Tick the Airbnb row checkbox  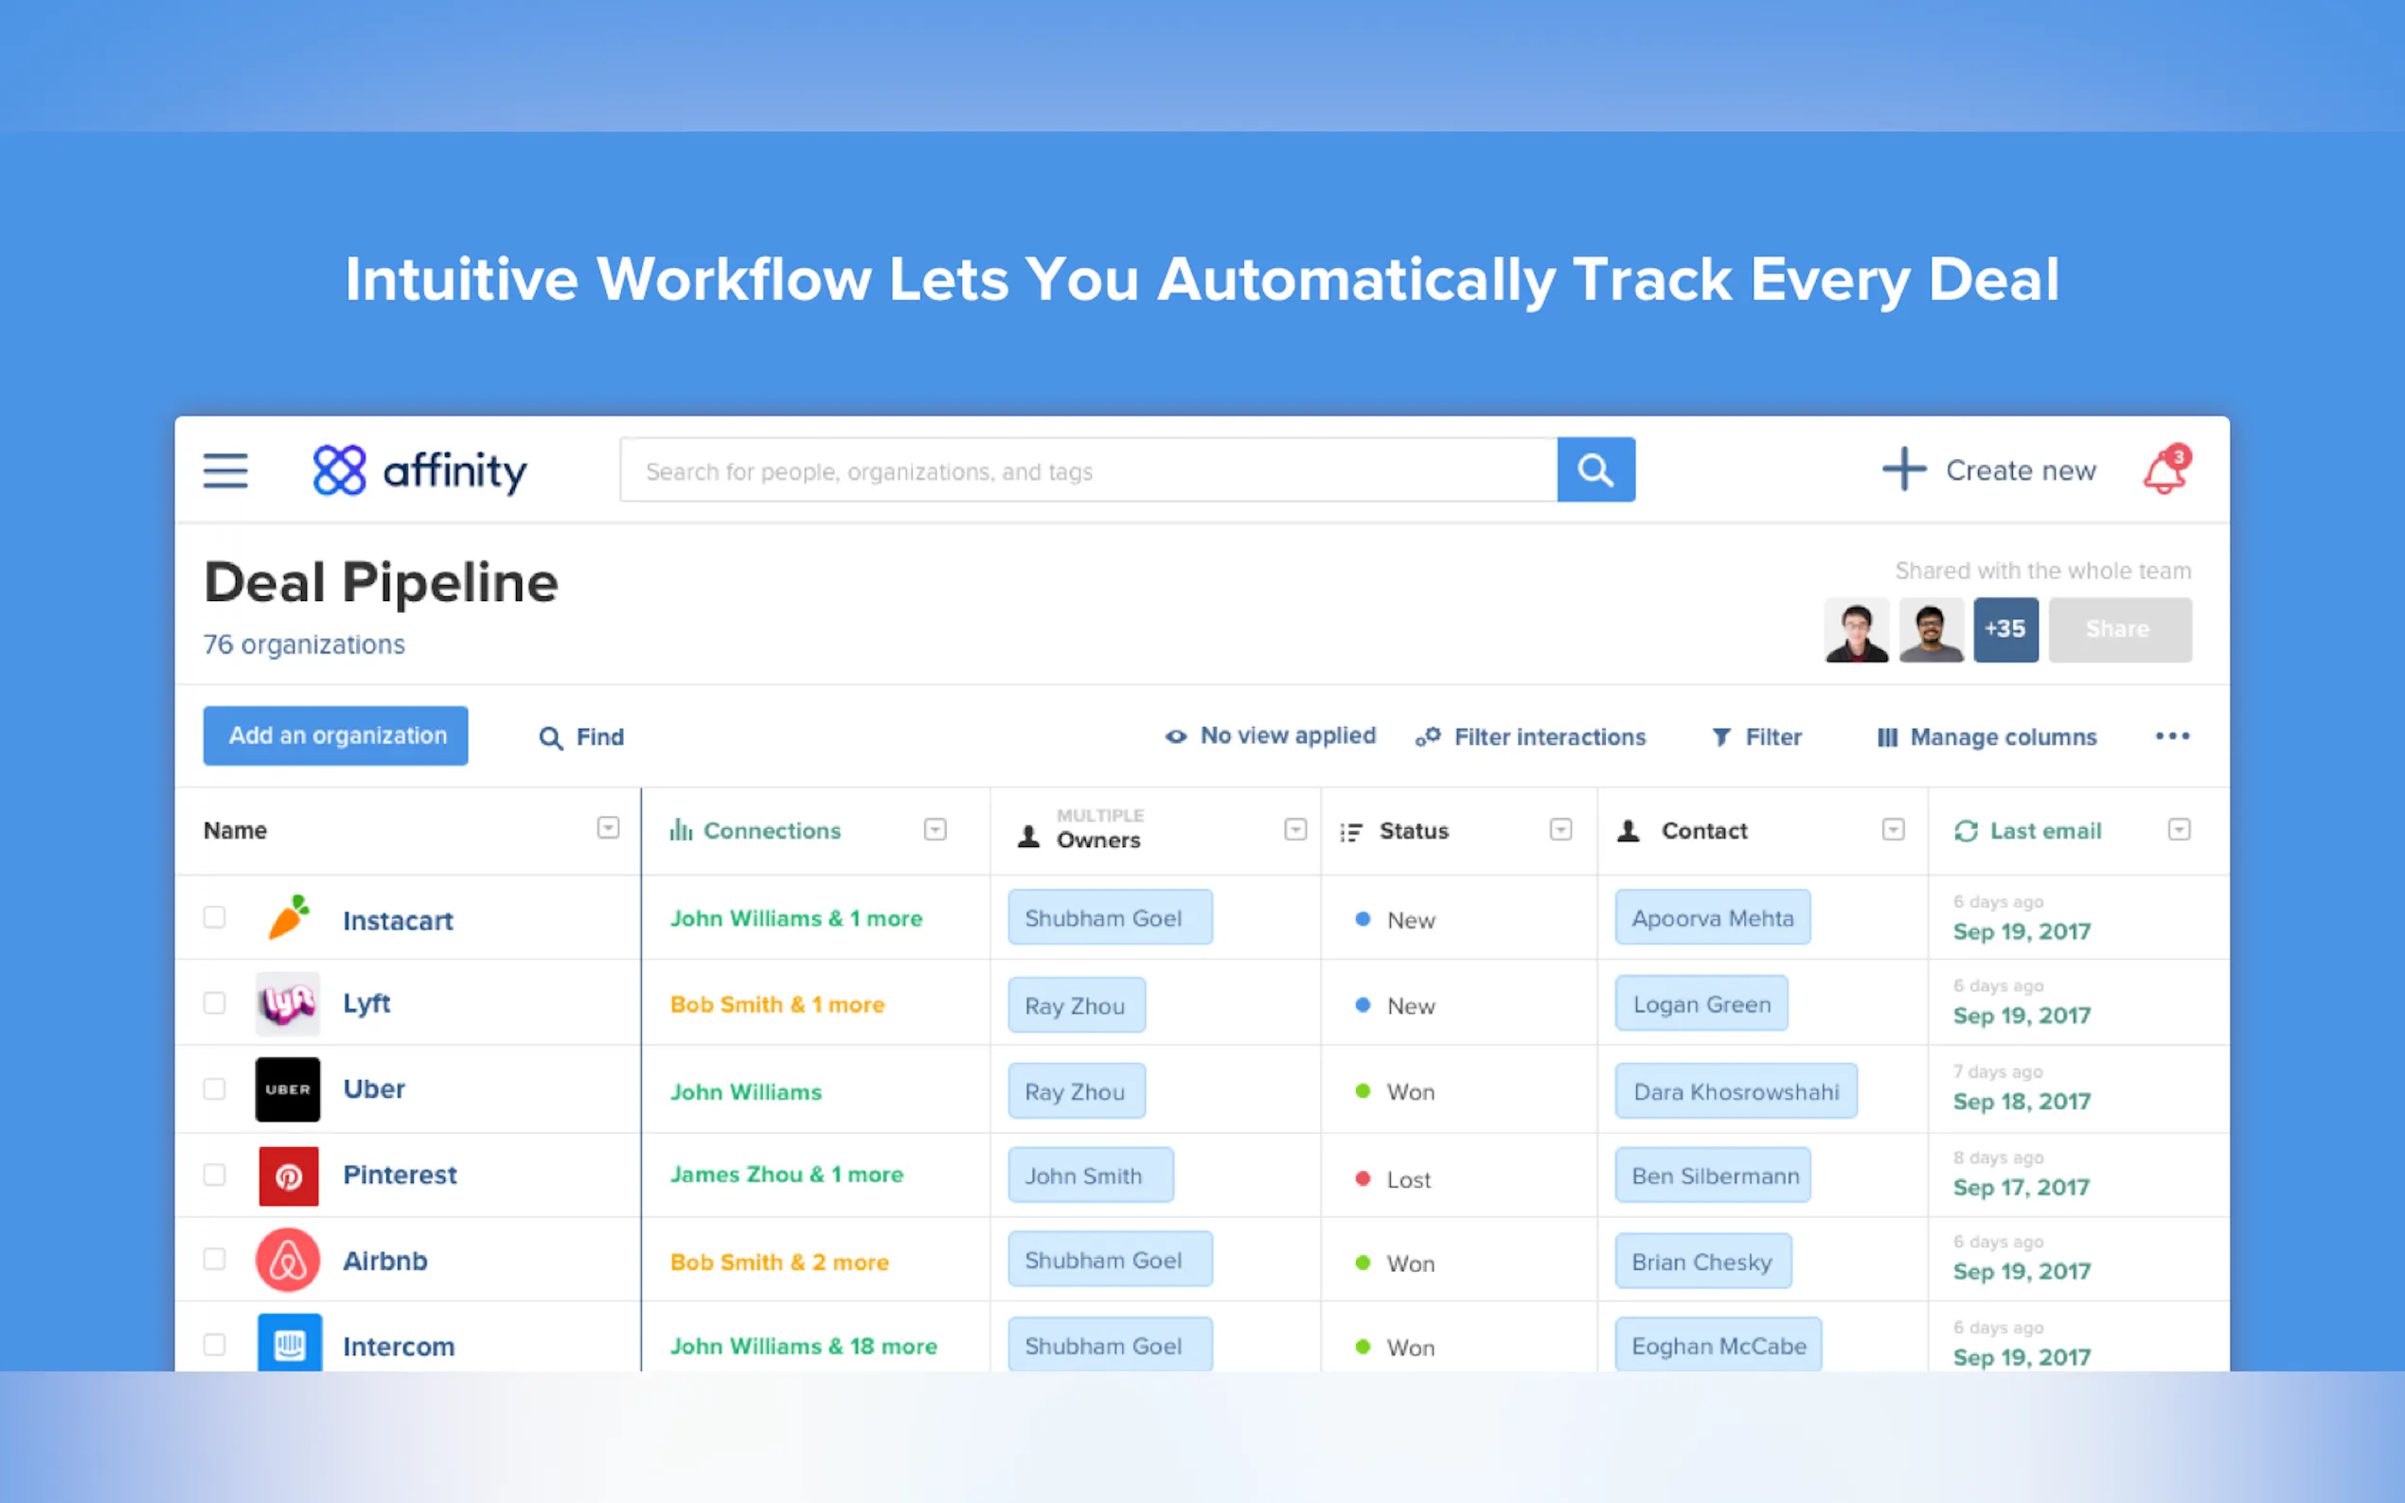click(215, 1260)
